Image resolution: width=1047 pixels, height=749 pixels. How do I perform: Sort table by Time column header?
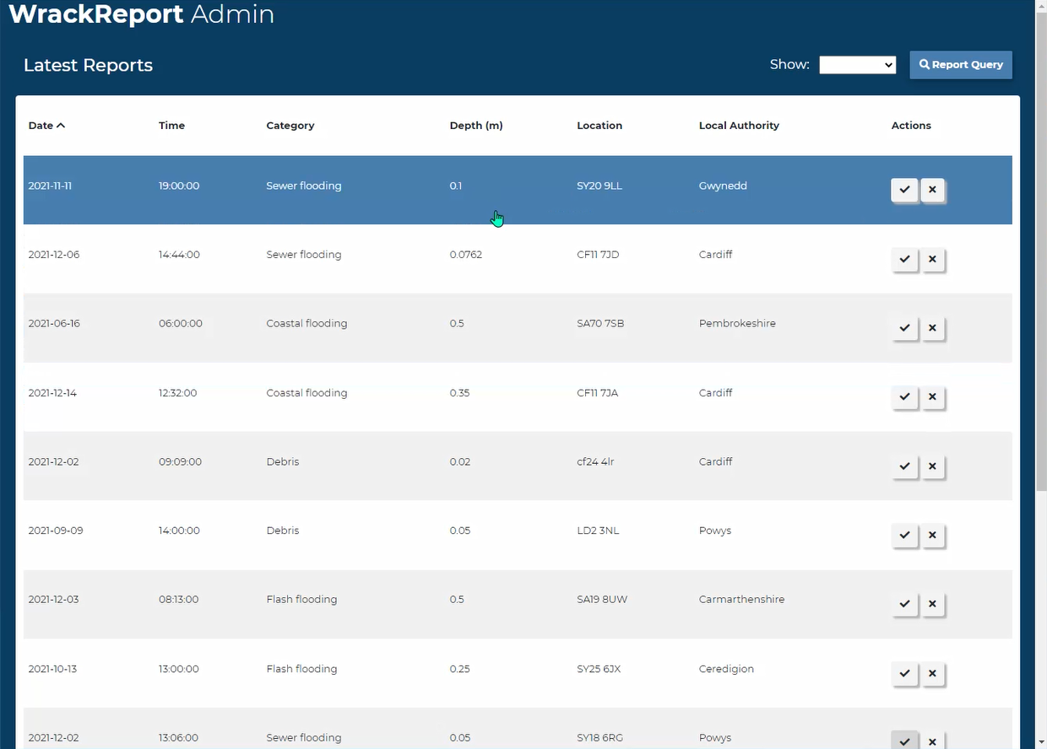tap(171, 126)
